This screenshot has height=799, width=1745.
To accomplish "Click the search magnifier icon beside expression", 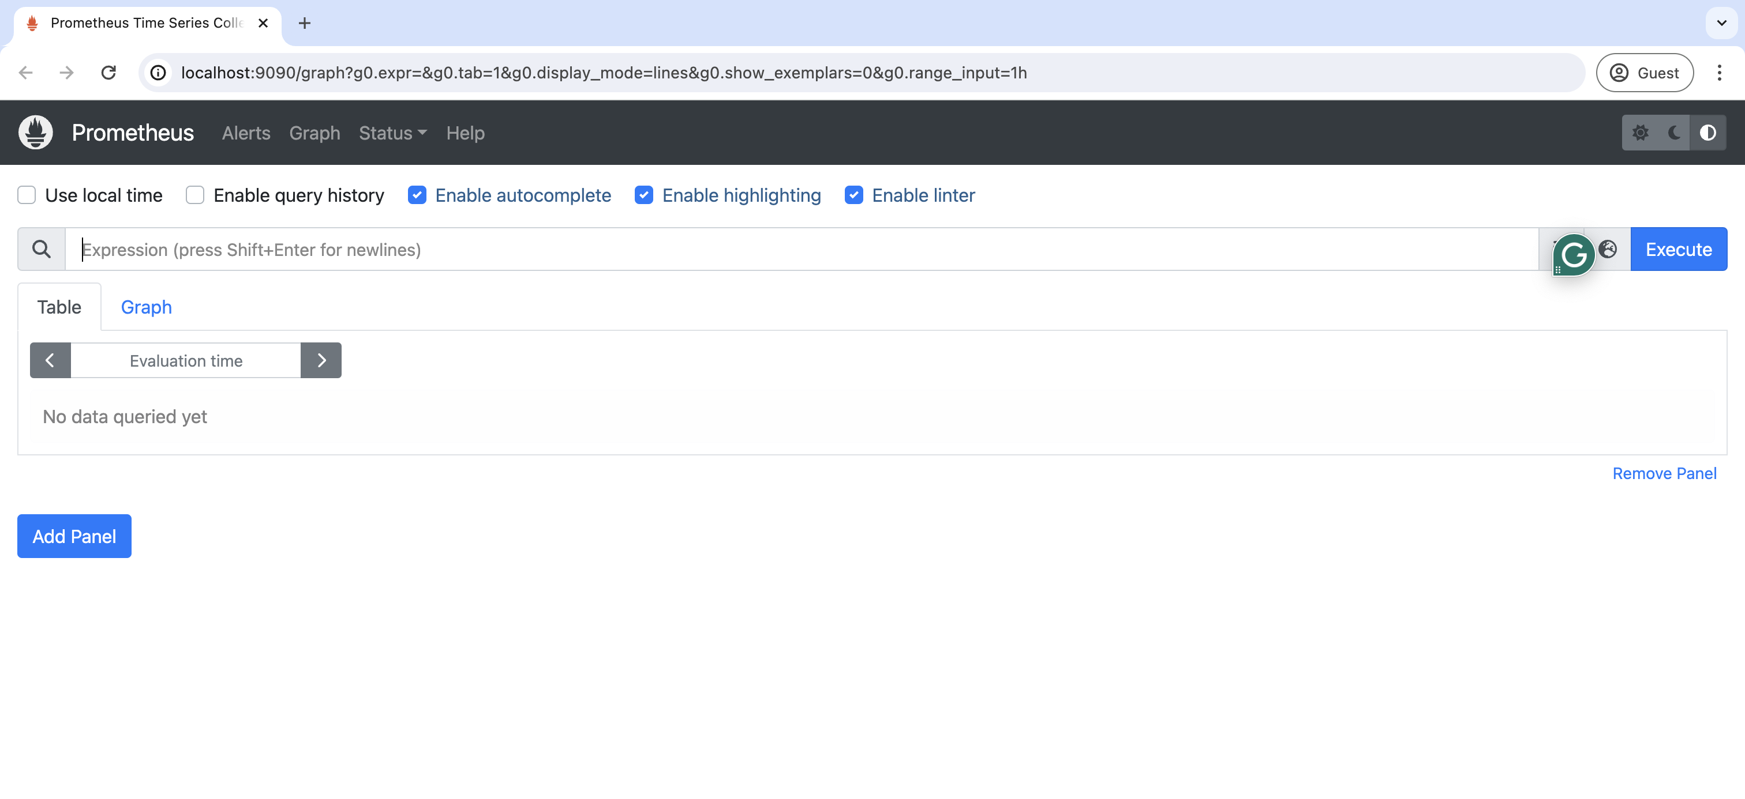I will (42, 249).
